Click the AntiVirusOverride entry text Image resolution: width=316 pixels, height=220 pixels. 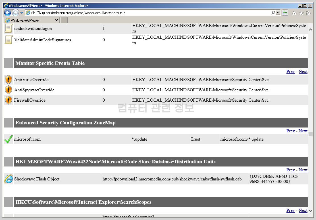(31, 80)
